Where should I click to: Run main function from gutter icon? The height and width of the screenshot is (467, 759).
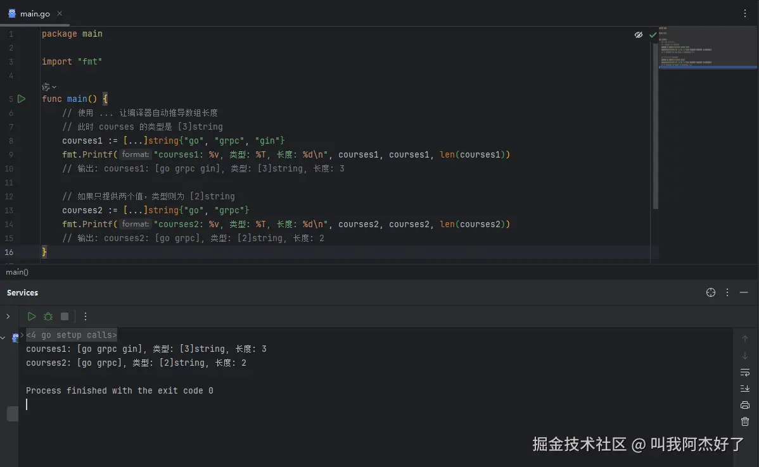[22, 99]
